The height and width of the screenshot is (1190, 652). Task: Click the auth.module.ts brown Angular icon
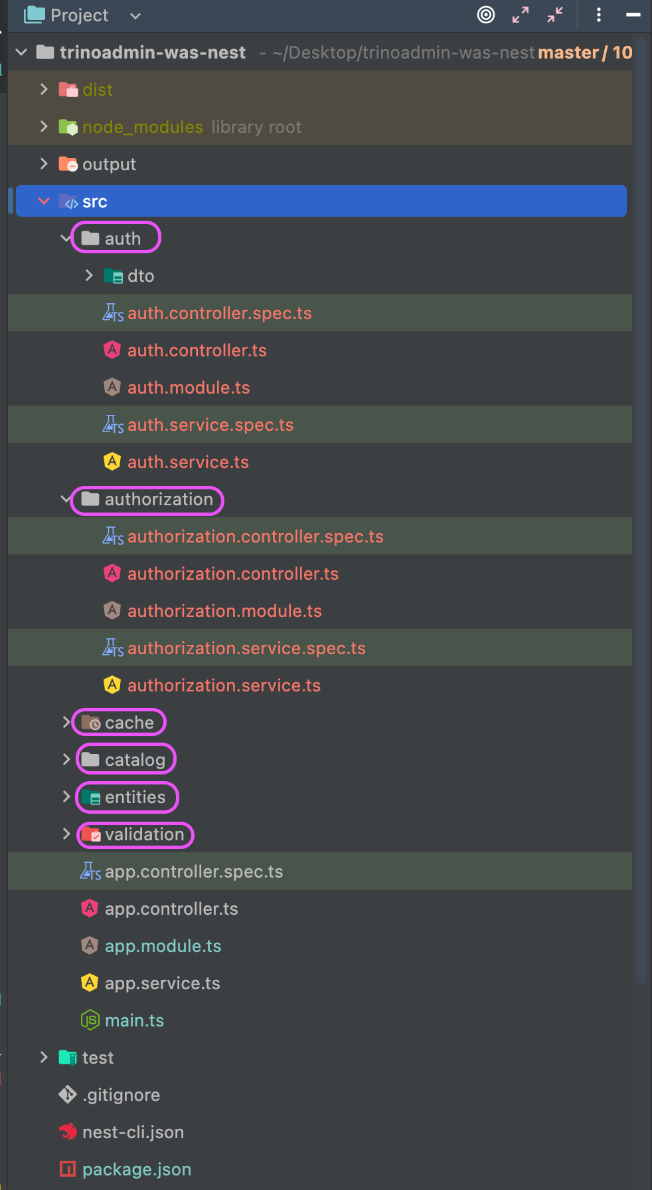[x=112, y=387]
